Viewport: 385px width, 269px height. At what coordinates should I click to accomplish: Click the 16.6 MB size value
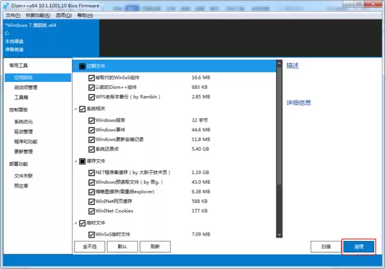[x=201, y=77]
